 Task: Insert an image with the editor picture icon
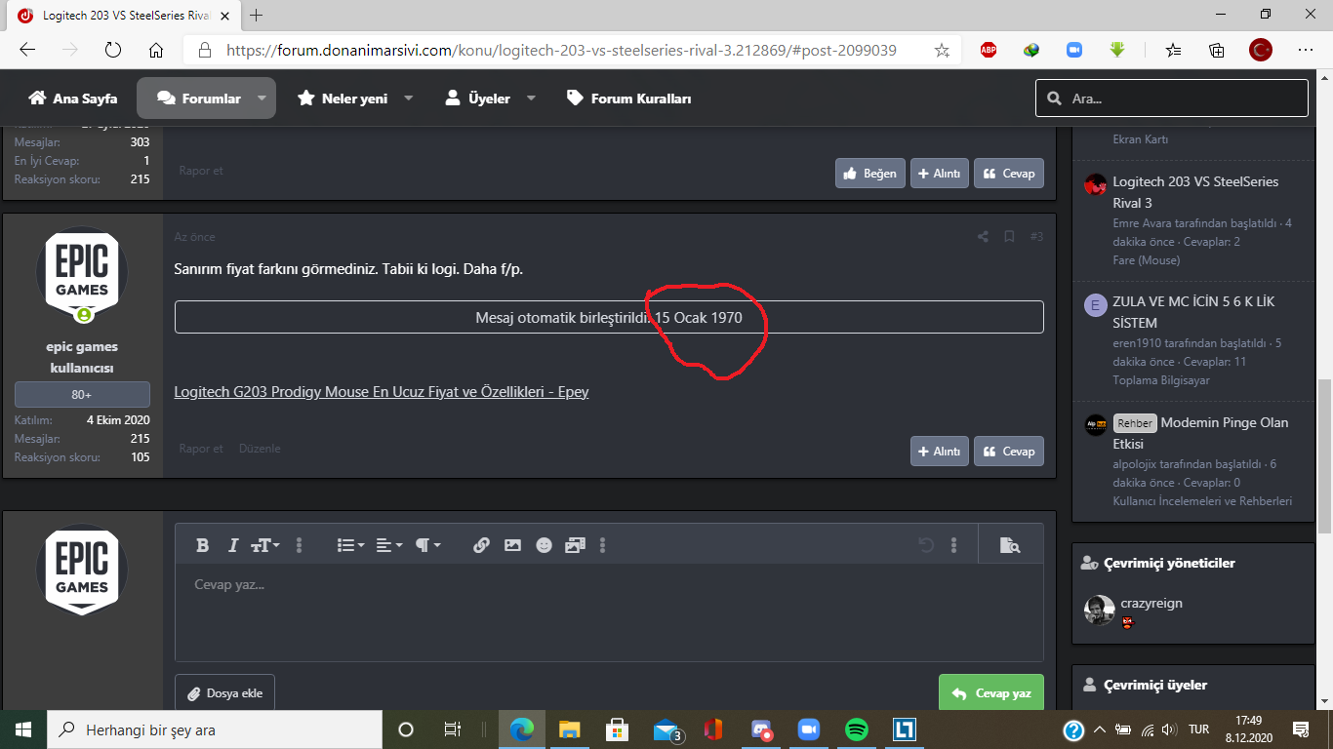512,545
